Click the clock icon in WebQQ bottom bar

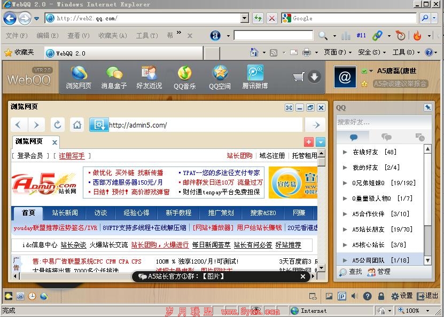coord(32,296)
